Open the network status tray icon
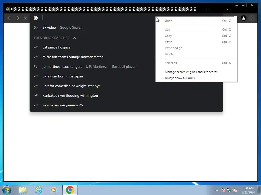The image size is (261, 195). 229,190
